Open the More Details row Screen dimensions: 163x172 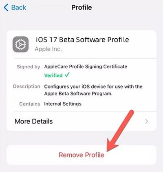[x=81, y=121]
